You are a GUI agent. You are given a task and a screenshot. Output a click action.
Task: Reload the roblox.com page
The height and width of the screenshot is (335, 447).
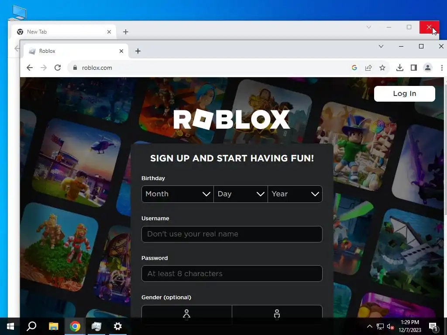(x=58, y=68)
